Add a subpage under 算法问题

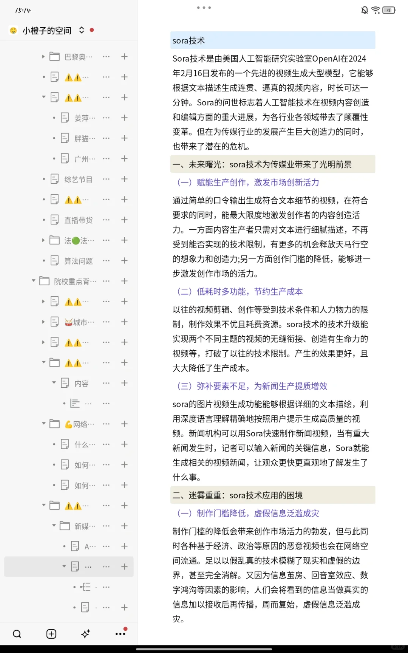(x=124, y=261)
